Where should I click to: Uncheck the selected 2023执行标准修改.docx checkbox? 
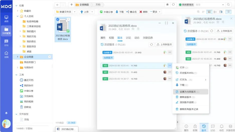[58, 19]
